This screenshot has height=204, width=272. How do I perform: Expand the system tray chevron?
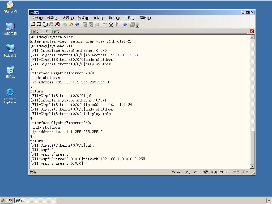[269, 201]
